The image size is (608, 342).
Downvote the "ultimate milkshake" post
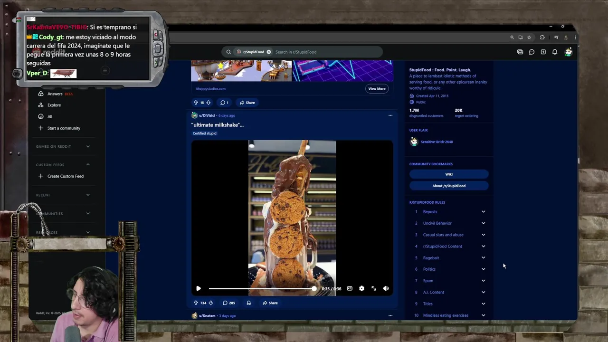pyautogui.click(x=210, y=303)
